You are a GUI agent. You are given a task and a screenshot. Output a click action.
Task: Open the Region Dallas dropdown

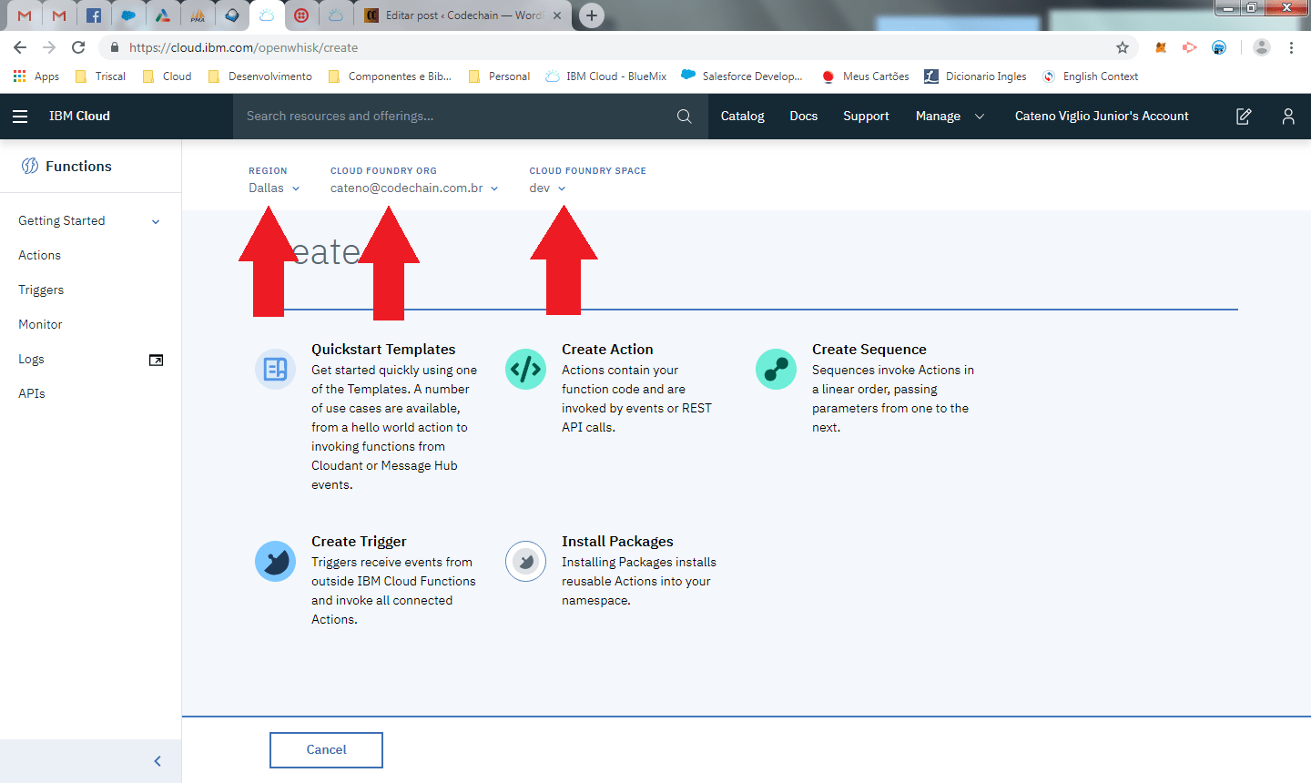tap(274, 188)
